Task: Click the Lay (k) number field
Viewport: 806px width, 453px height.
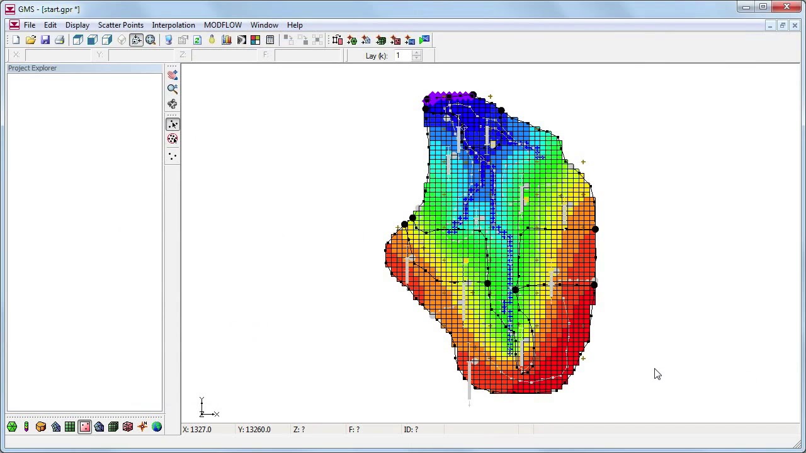Action: (402, 56)
